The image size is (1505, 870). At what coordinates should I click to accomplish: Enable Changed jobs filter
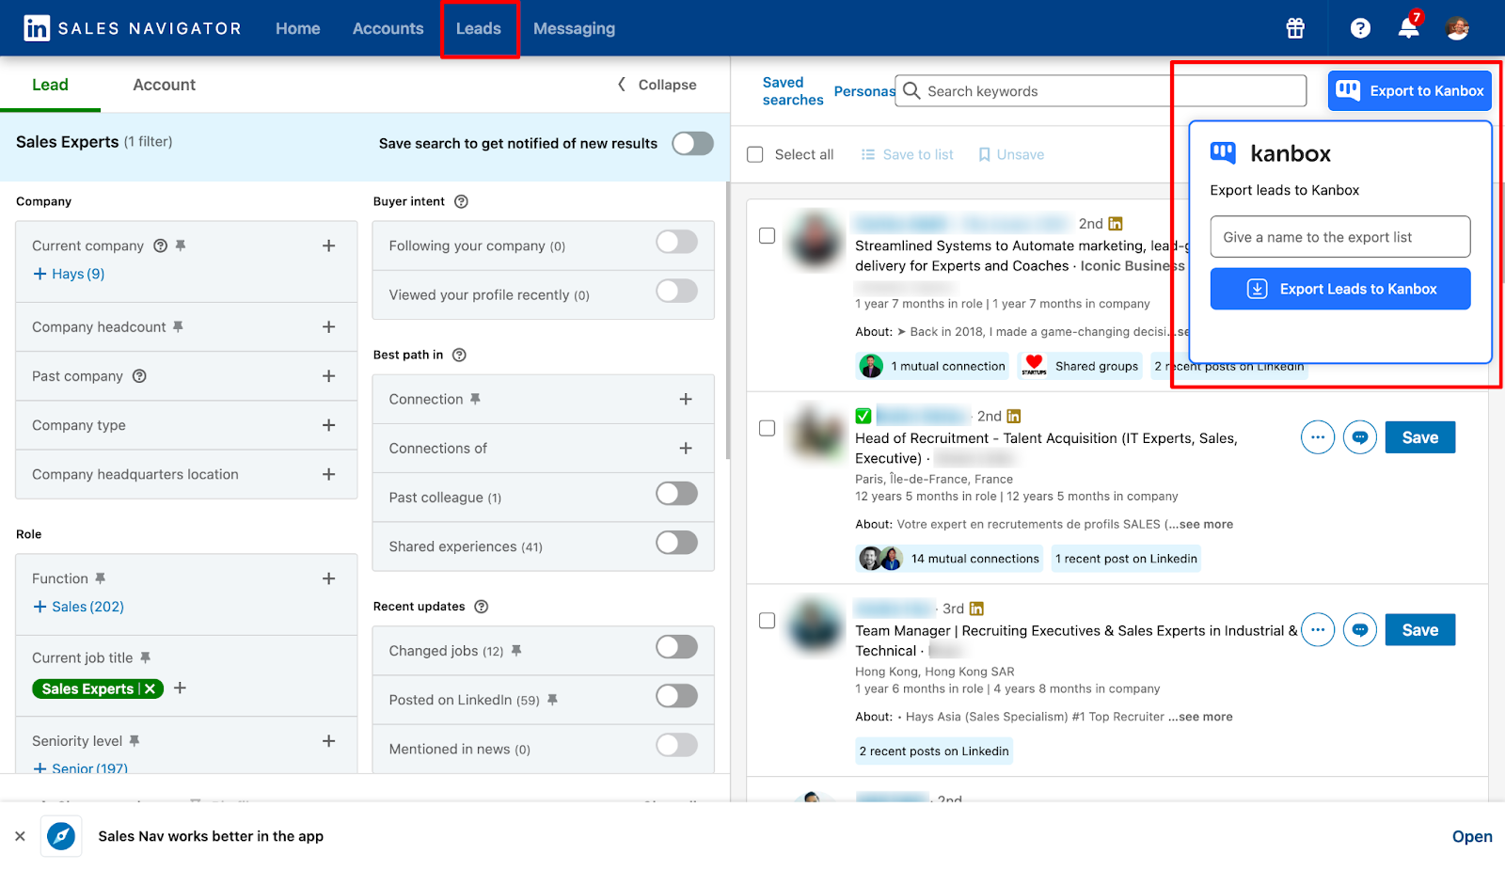677,647
